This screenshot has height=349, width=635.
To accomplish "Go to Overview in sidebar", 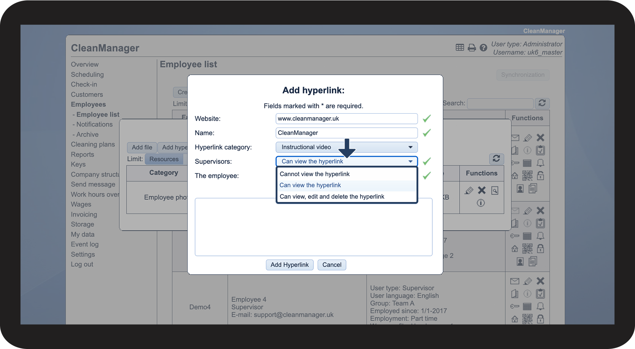I will click(x=84, y=64).
